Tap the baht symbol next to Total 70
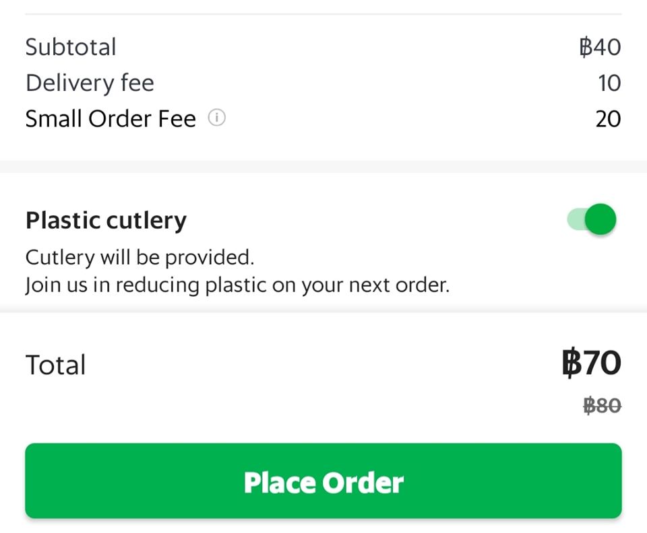Image resolution: width=647 pixels, height=533 pixels. 570,363
